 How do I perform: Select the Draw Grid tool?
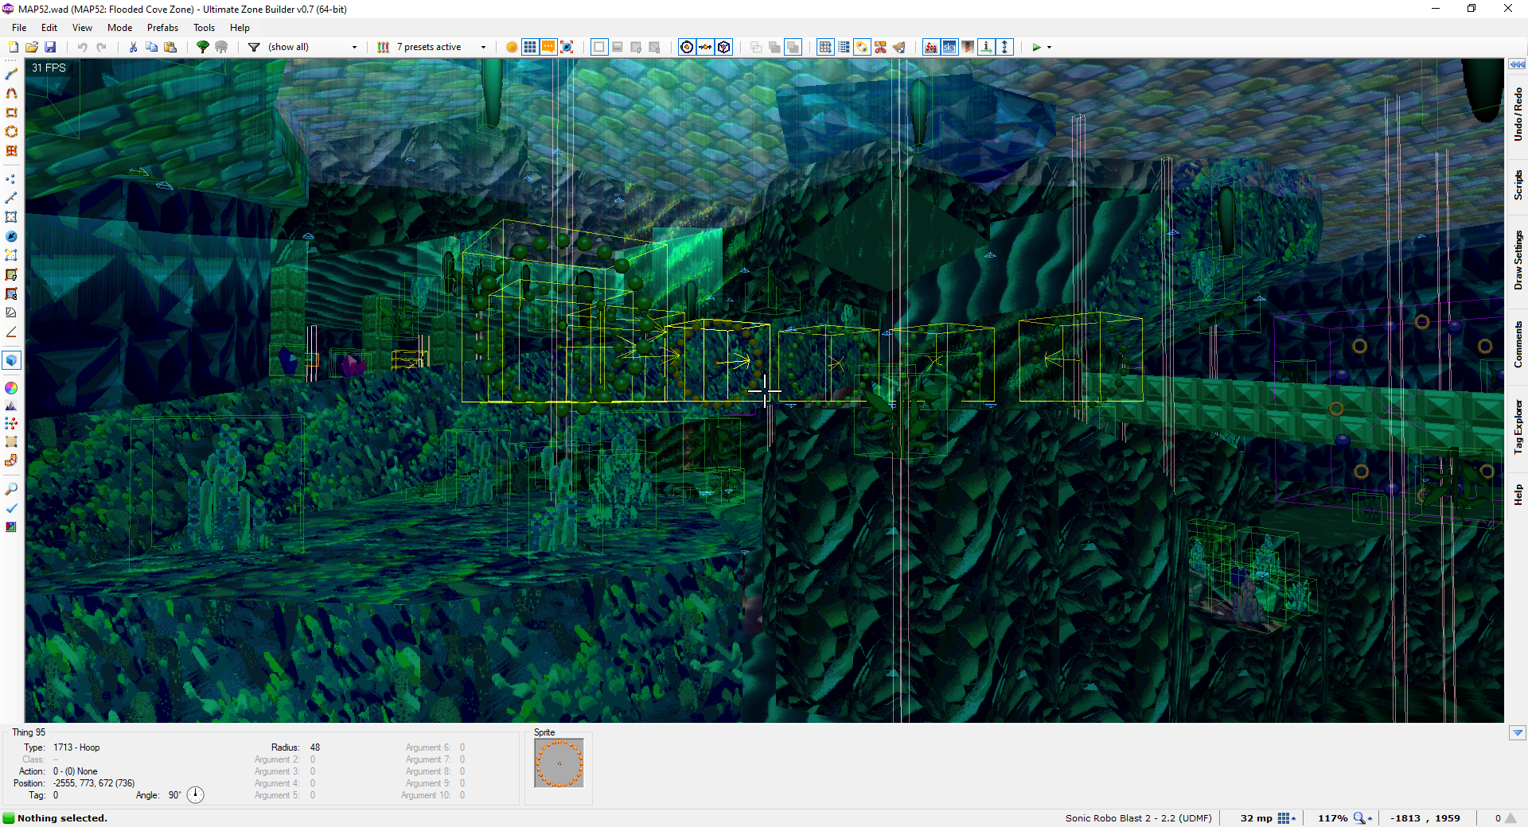click(x=11, y=150)
